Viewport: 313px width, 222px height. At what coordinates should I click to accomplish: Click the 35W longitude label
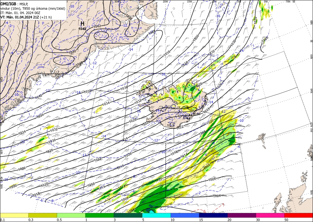tap(92, 2)
